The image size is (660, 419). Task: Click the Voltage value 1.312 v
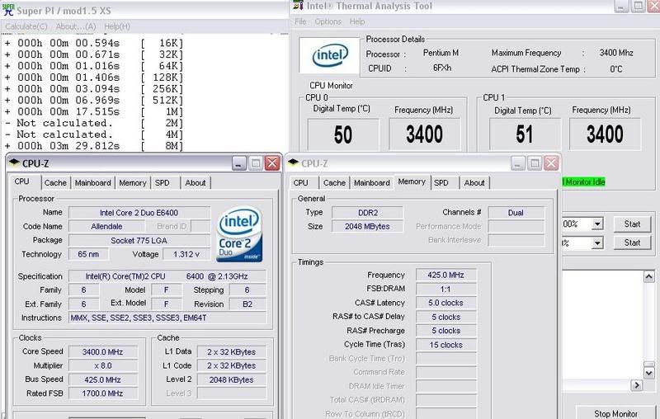[186, 254]
